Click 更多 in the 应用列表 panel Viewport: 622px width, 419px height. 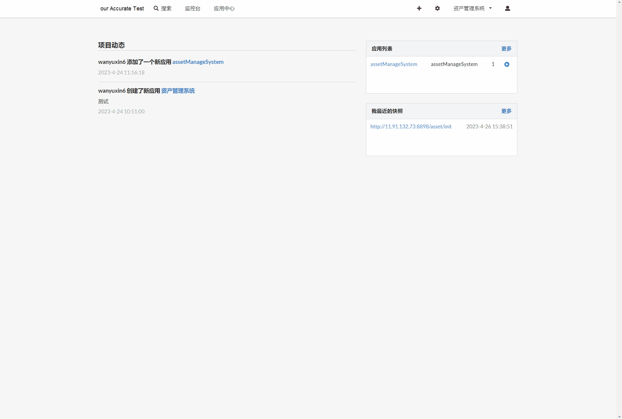click(506, 49)
